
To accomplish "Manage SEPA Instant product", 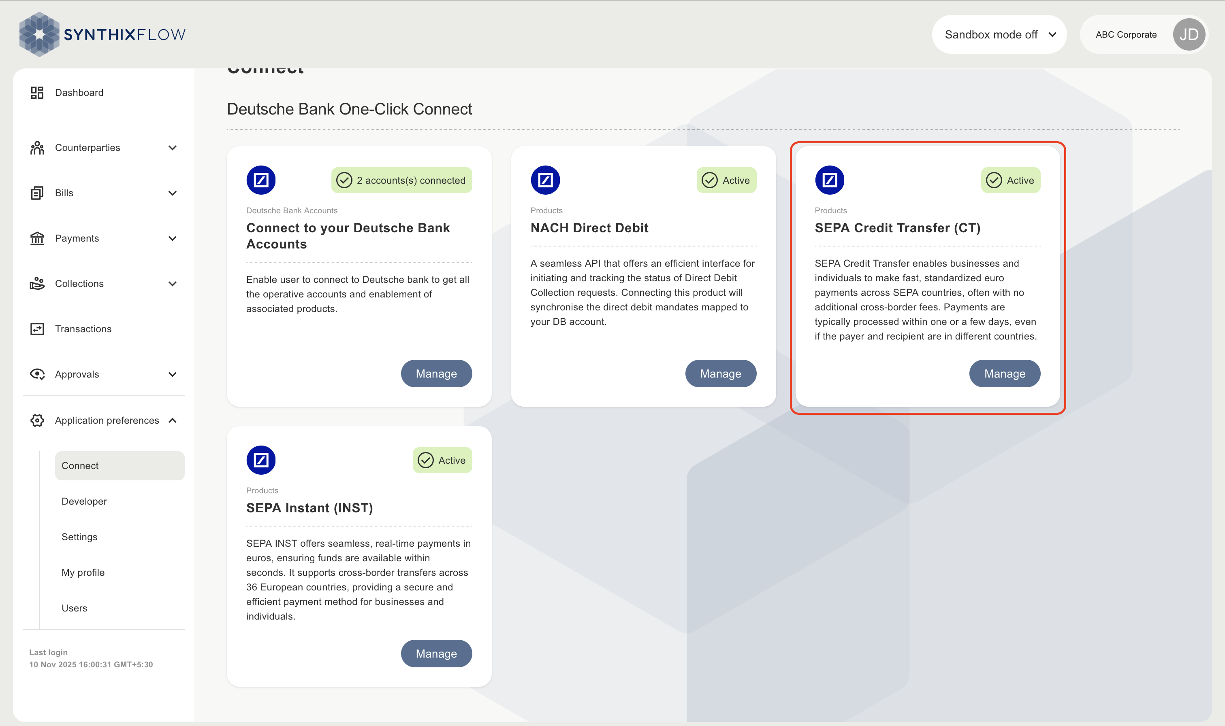I will coord(436,654).
